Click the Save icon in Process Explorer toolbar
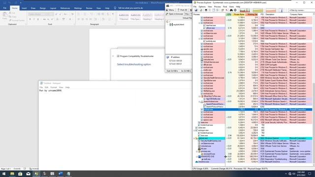This screenshot has height=177, width=315. [196, 10]
